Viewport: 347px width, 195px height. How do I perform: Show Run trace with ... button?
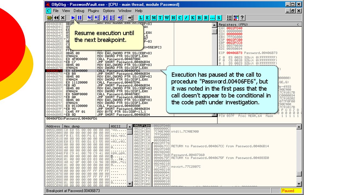click(212, 18)
